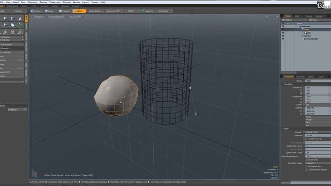Activate Items selection mode
The width and height of the screenshot is (331, 186).
(79, 11)
